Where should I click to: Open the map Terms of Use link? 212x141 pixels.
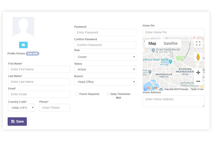[x=197, y=89]
